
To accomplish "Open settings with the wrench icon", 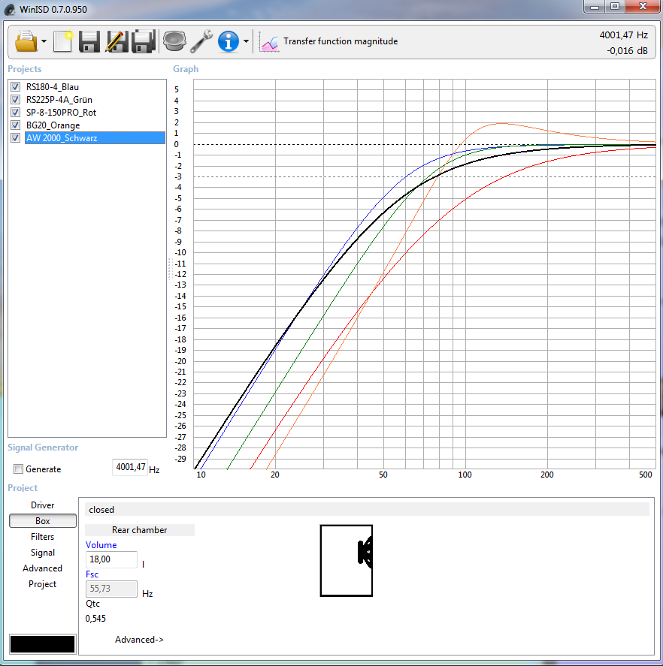I will (201, 41).
